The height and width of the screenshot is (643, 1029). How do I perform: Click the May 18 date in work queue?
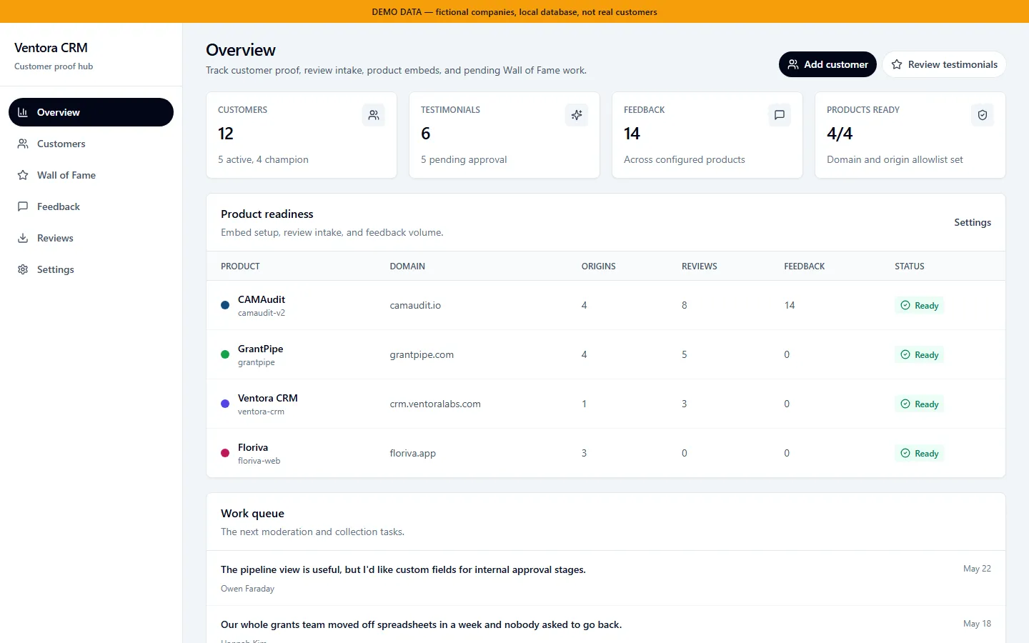(977, 624)
